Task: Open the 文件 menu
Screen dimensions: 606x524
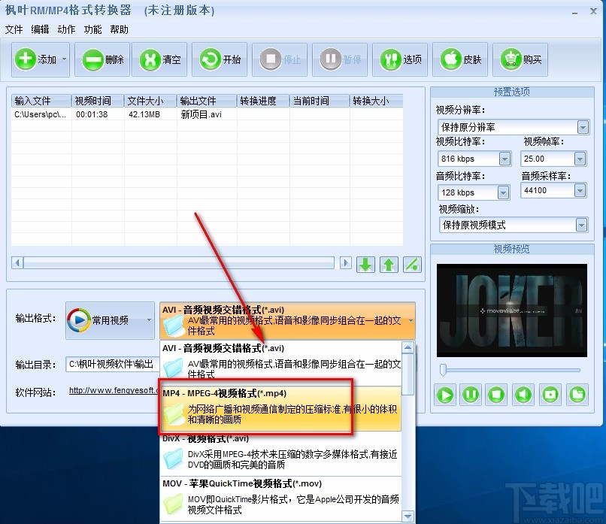Action: [13, 29]
